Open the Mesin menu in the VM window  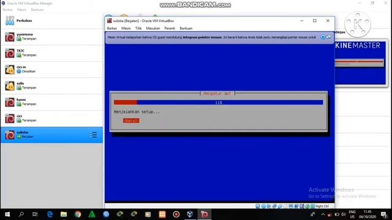pos(126,28)
